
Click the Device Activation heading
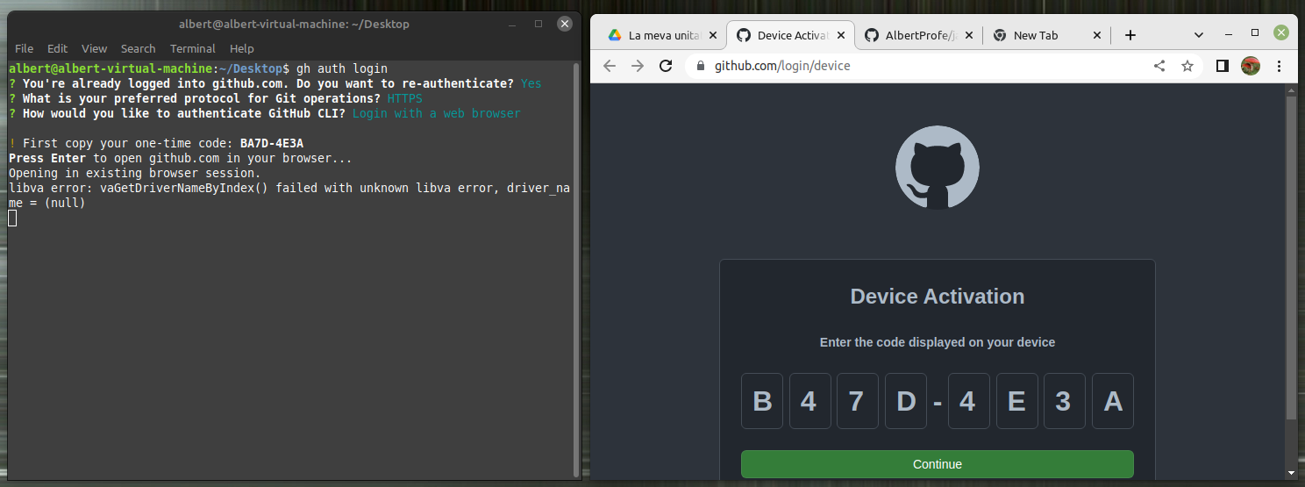(x=938, y=297)
